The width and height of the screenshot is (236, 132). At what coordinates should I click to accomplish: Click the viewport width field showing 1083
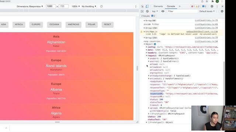(x=51, y=7)
